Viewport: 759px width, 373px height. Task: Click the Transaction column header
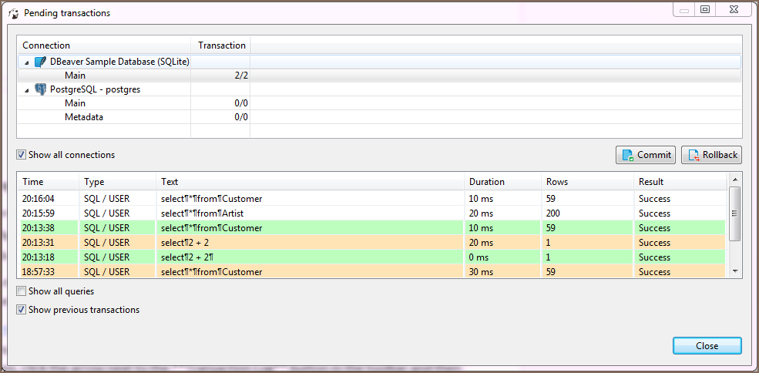221,45
